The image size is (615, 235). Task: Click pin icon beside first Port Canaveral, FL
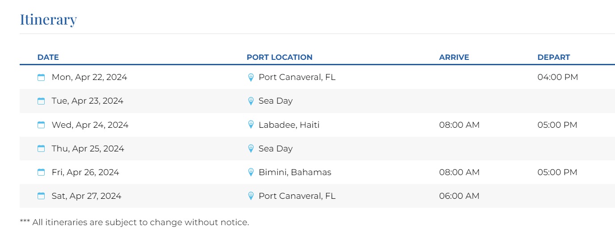pyautogui.click(x=251, y=78)
